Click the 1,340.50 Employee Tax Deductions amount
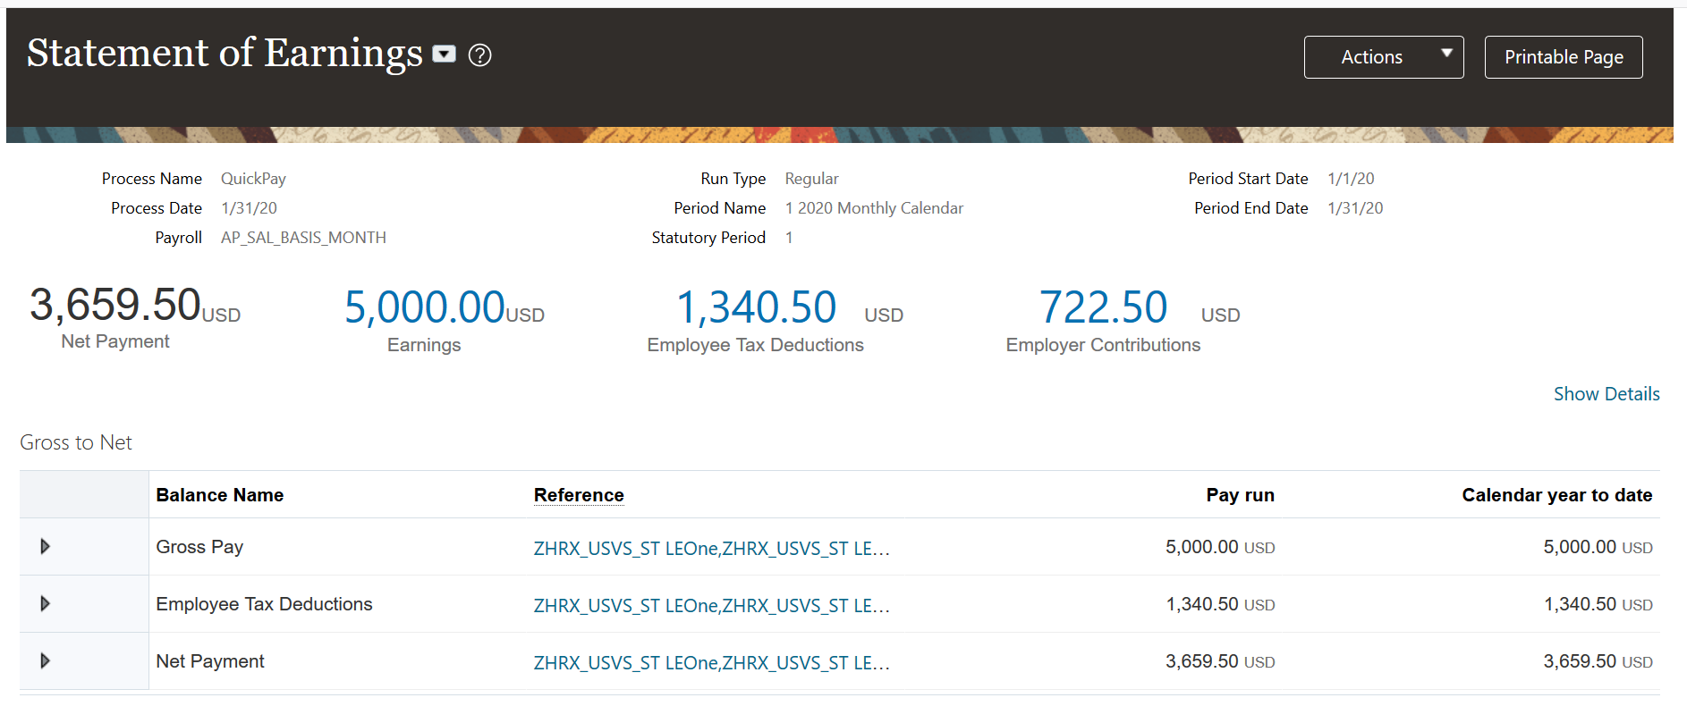The width and height of the screenshot is (1687, 723). coord(756,307)
